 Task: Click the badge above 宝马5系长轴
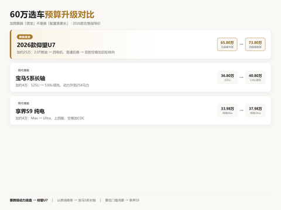23,70
